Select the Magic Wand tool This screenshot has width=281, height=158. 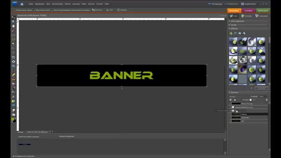pyautogui.click(x=14, y=44)
